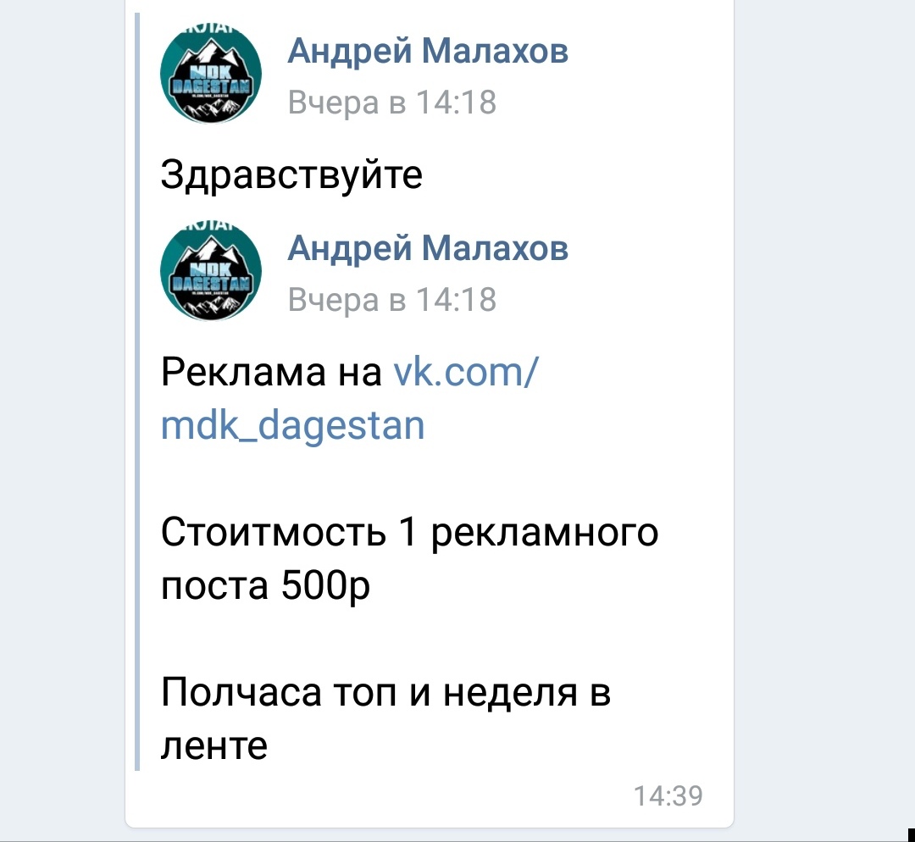The height and width of the screenshot is (842, 915).
Task: Select "Полчаса топ и неделя в" line
Action: tap(385, 692)
